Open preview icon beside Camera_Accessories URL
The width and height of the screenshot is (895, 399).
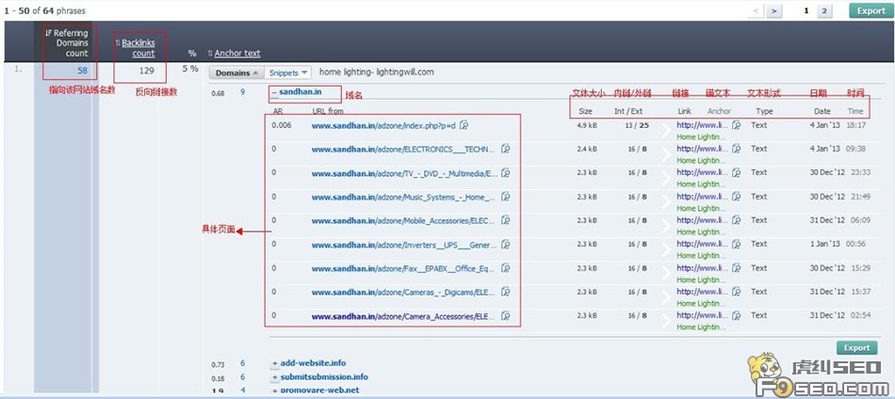[506, 316]
